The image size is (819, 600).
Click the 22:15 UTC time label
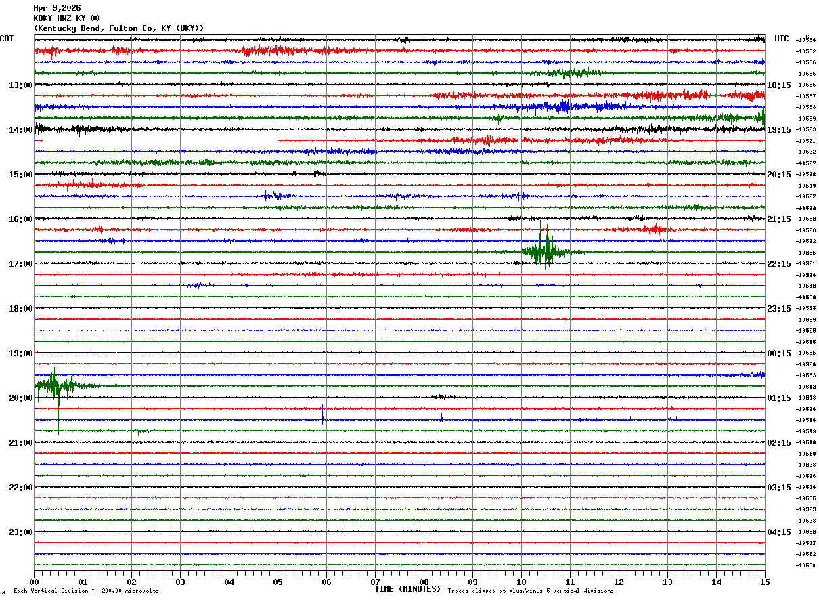pos(778,264)
